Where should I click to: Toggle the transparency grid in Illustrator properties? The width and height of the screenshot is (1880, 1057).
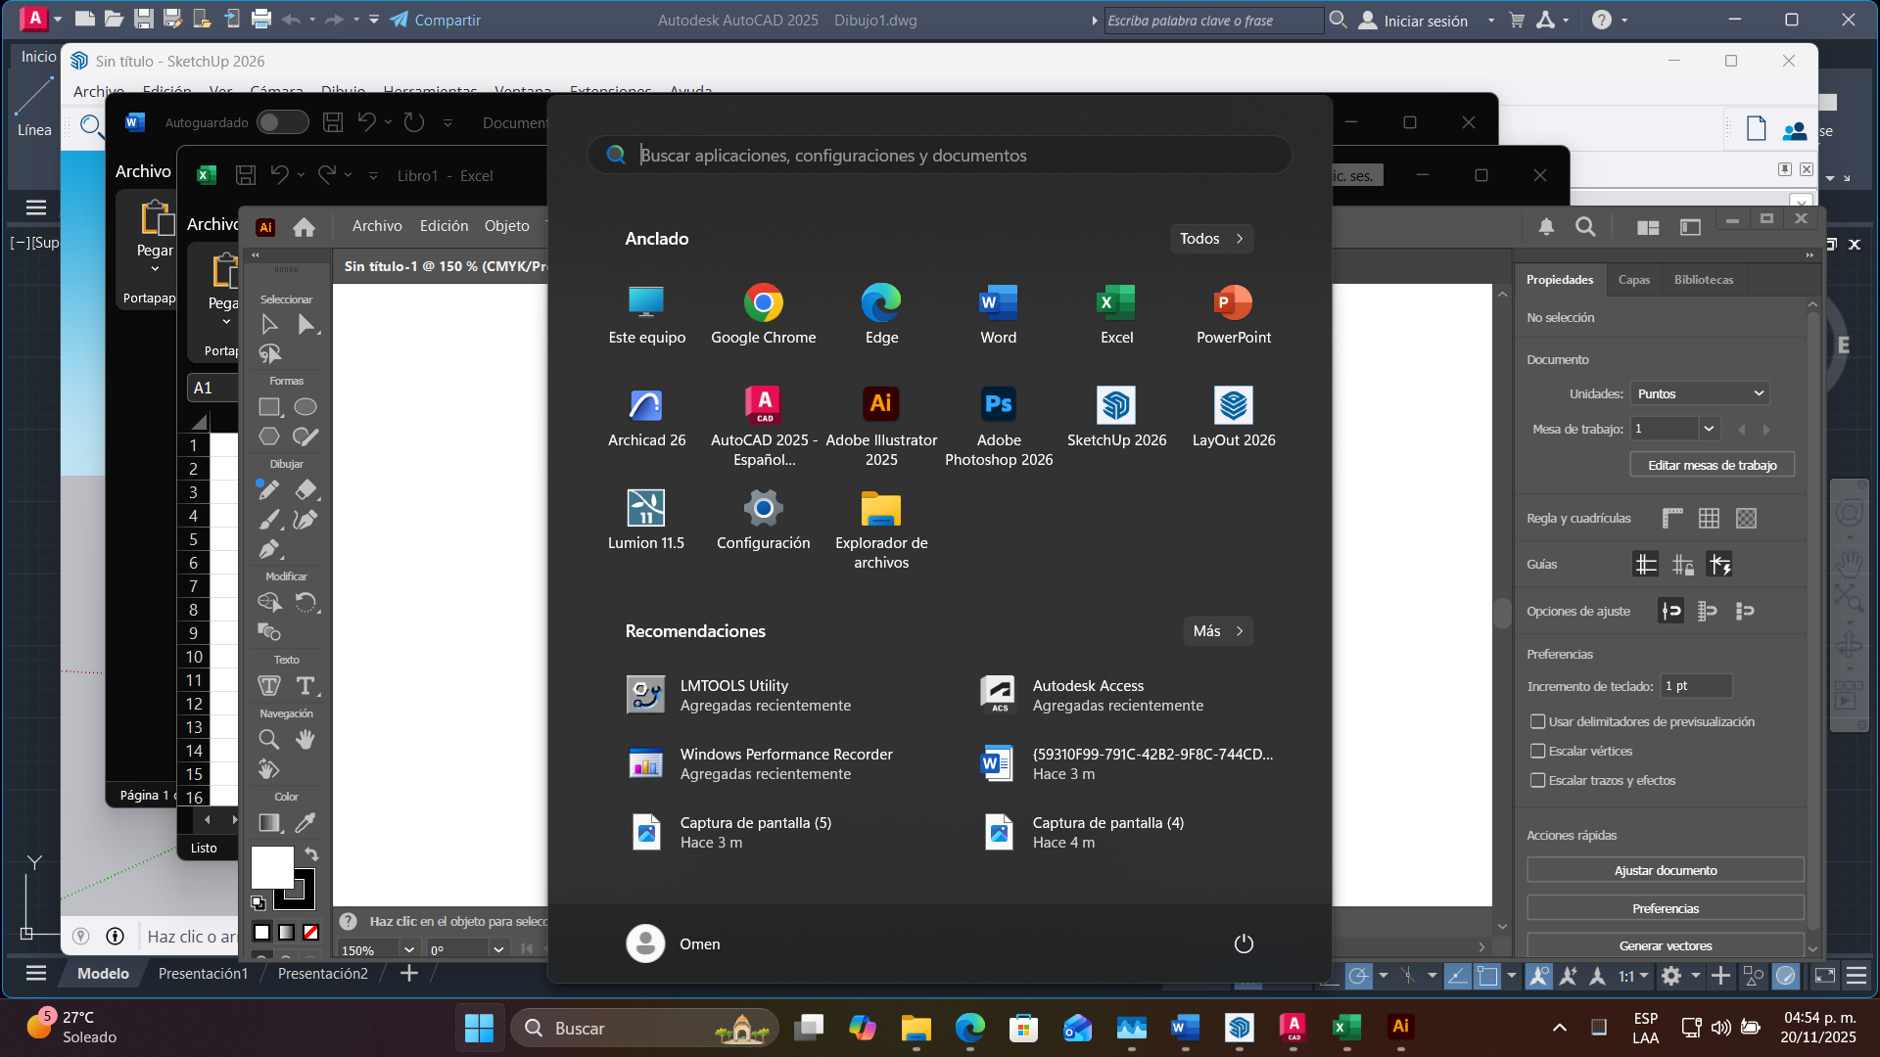click(1746, 518)
